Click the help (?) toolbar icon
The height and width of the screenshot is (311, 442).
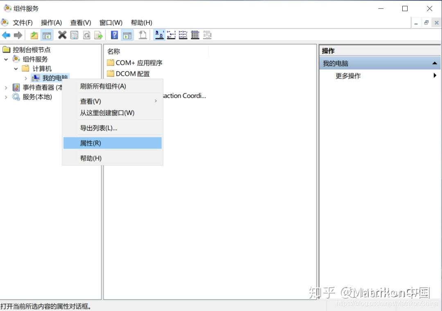pyautogui.click(x=114, y=35)
